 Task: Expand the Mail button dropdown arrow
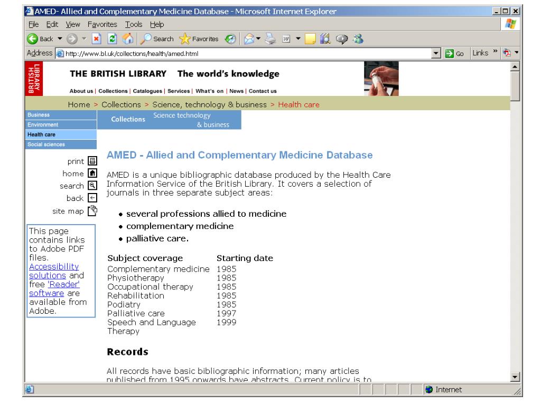[x=258, y=38]
